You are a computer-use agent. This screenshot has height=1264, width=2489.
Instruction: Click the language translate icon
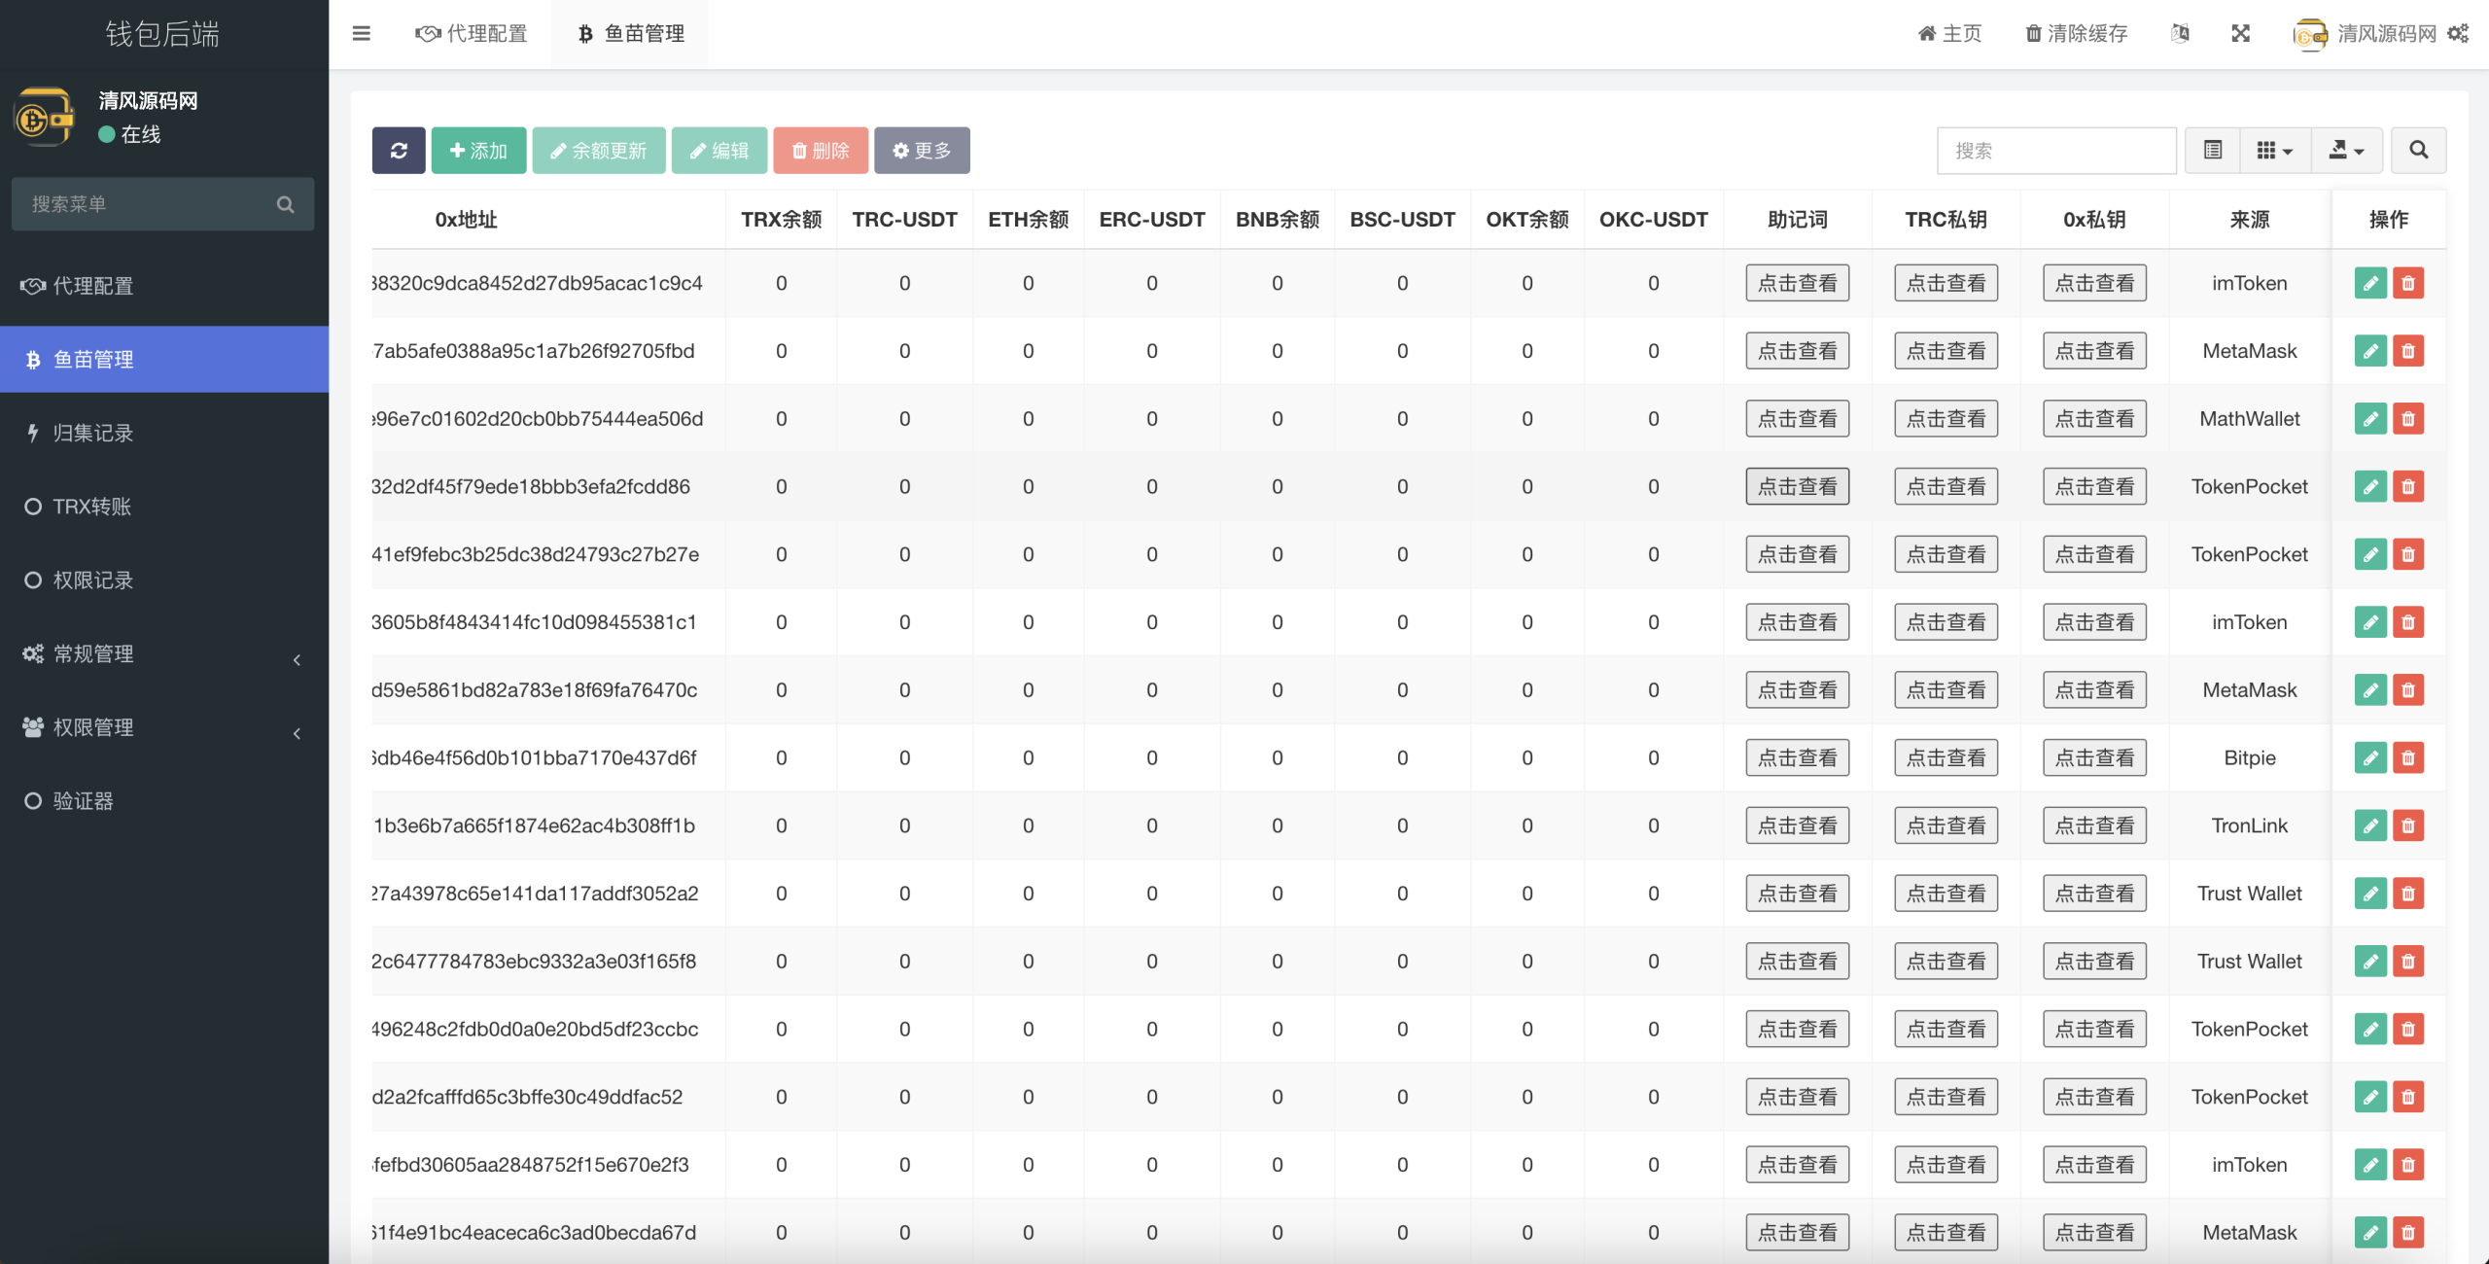(2181, 34)
